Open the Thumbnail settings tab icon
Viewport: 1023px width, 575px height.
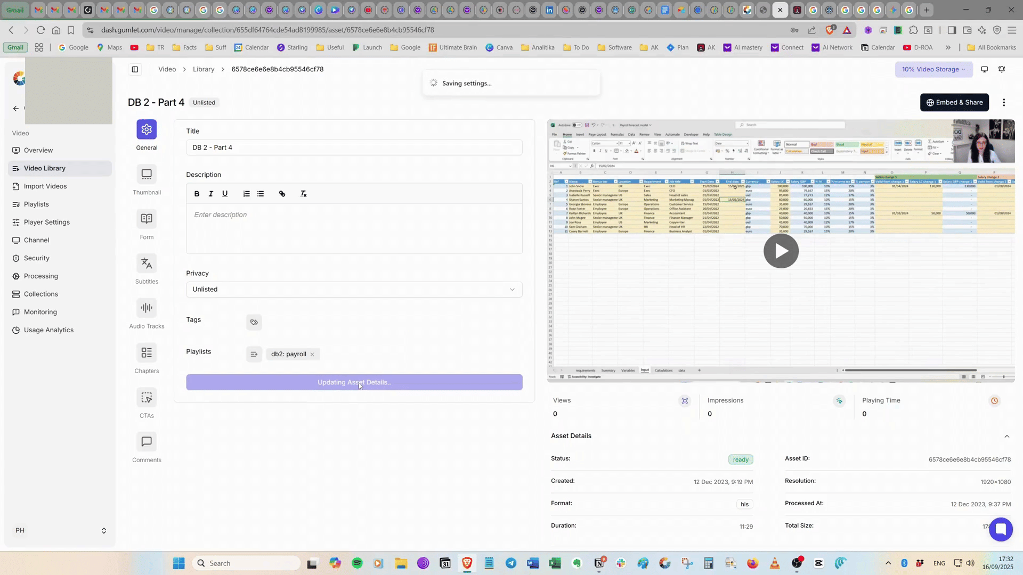(x=147, y=174)
